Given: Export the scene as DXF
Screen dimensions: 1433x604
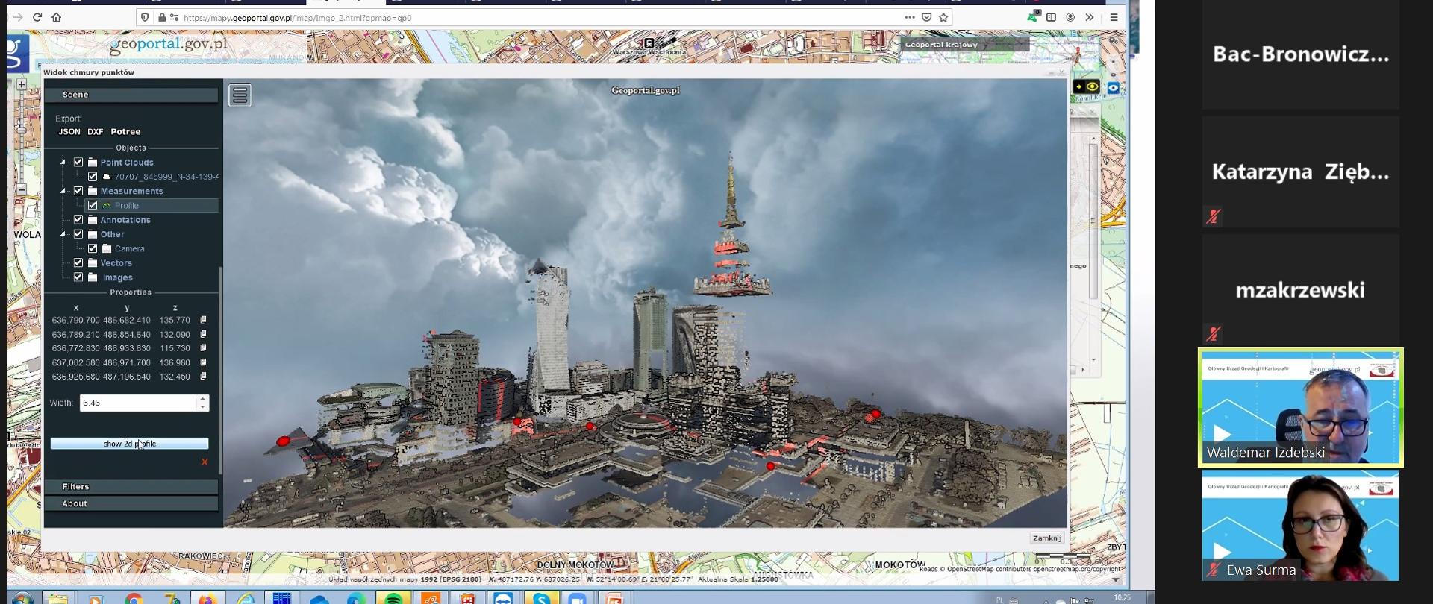Looking at the screenshot, I should click(95, 132).
